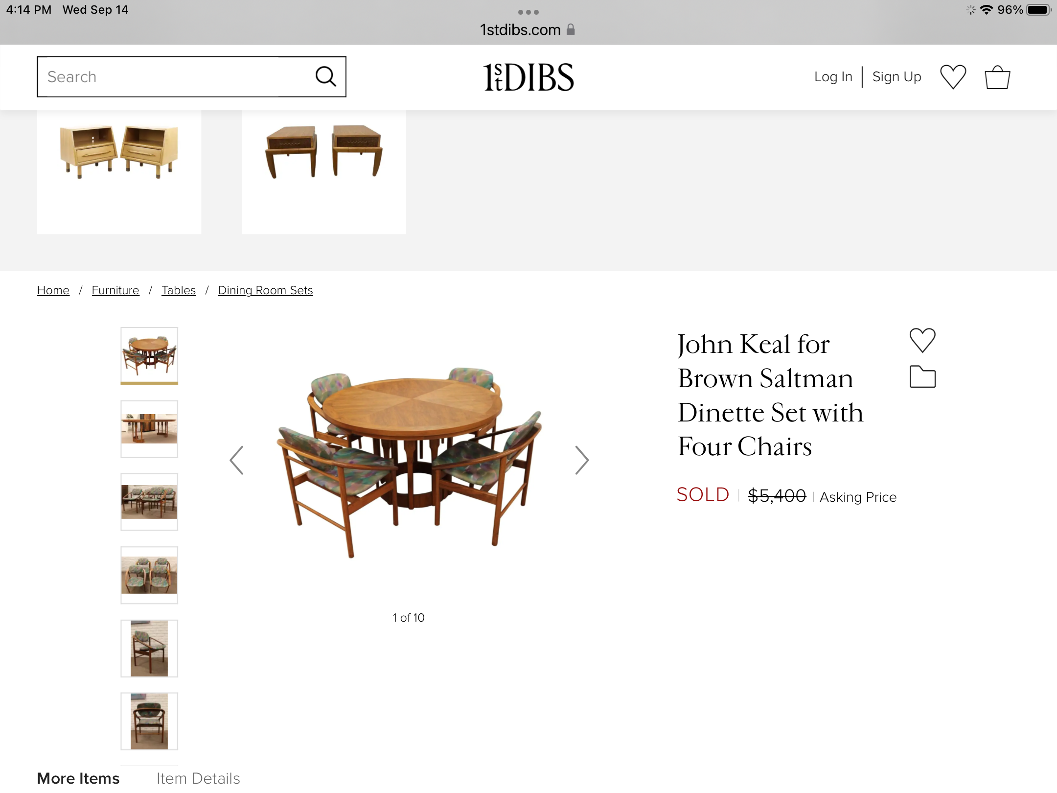Open the Log In link
The image size is (1057, 793).
point(833,77)
